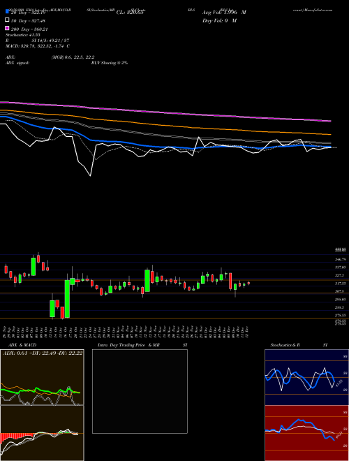Click the blue 20 Day legend swatch
This screenshot has height=461, width=349.
(7, 12)
